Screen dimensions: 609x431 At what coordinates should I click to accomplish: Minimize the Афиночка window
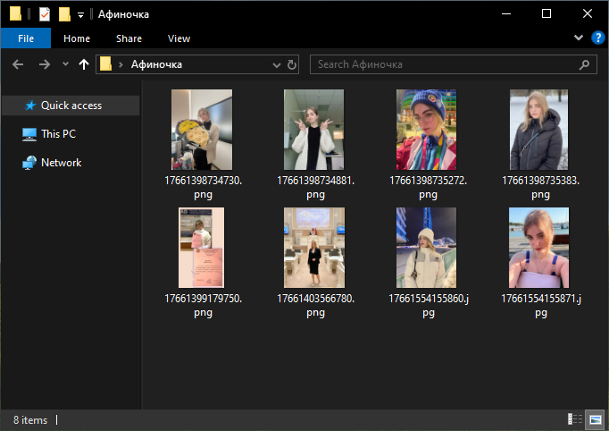(506, 14)
